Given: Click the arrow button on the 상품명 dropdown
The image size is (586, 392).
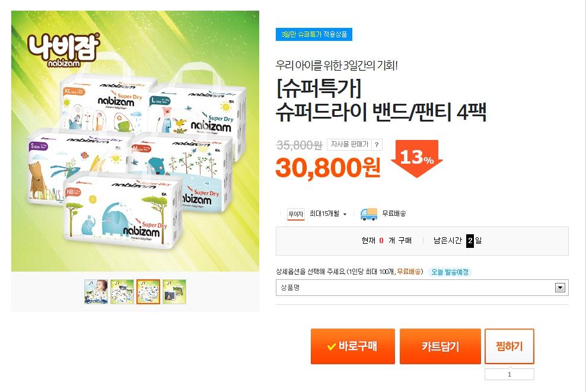Looking at the screenshot, I should click(x=560, y=288).
